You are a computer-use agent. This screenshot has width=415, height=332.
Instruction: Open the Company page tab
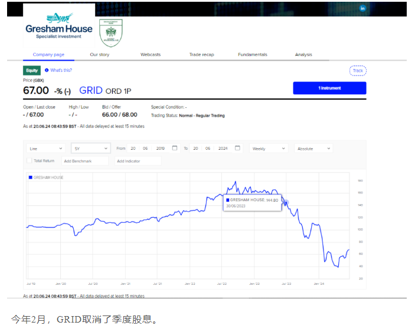click(48, 54)
